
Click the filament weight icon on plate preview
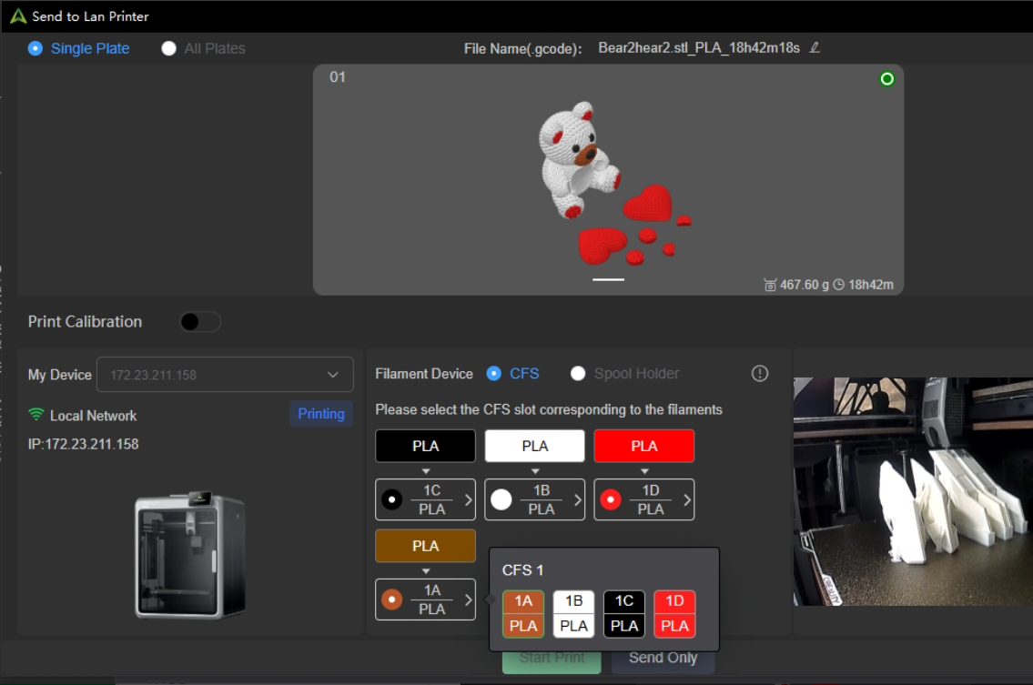tap(770, 285)
